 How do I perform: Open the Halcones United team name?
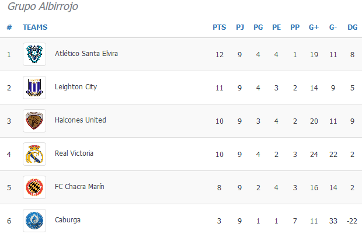pyautogui.click(x=81, y=120)
